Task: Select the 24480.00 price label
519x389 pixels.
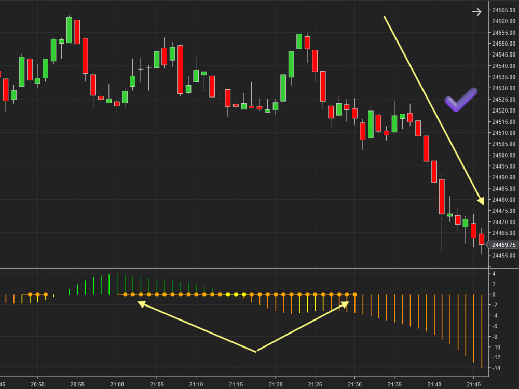Action: tap(504, 200)
